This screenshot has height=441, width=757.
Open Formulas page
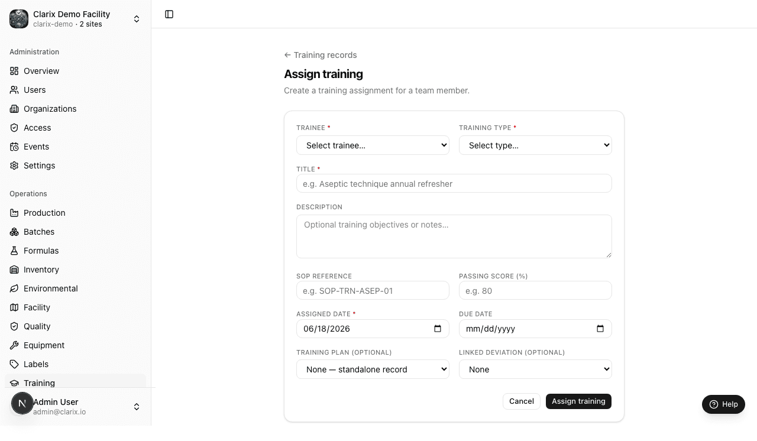pyautogui.click(x=75, y=251)
